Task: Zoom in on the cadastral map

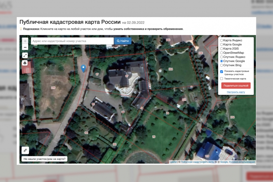Action: coord(25,41)
